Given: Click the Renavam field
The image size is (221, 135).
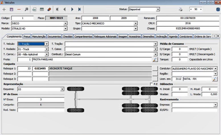Looking at the screenshot, I should (188, 18).
